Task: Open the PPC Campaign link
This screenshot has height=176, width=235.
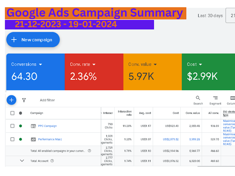Action: [x=47, y=126]
